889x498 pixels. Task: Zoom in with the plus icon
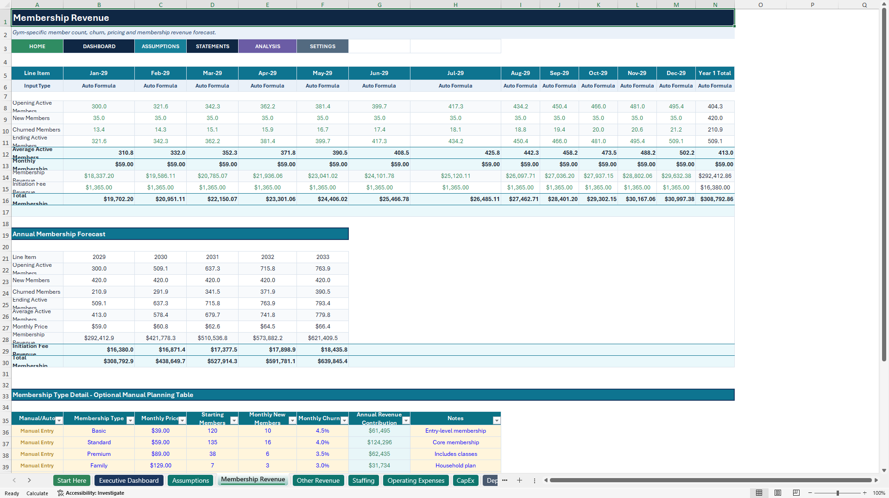[x=864, y=493]
